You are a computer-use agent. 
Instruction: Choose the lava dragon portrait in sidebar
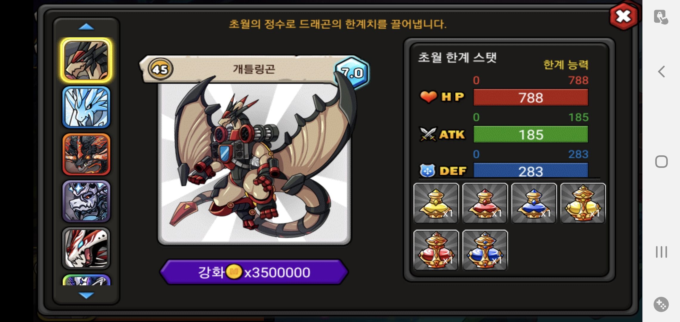tap(86, 154)
